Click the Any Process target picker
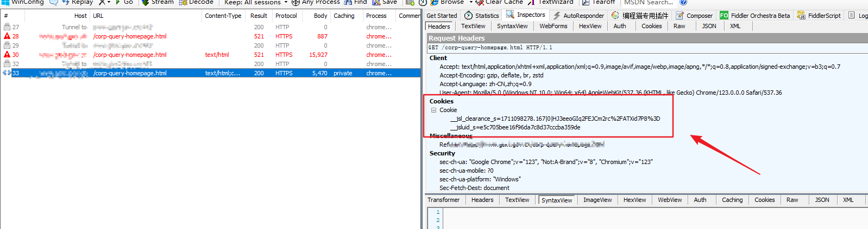The width and height of the screenshot is (868, 229). pyautogui.click(x=316, y=2)
